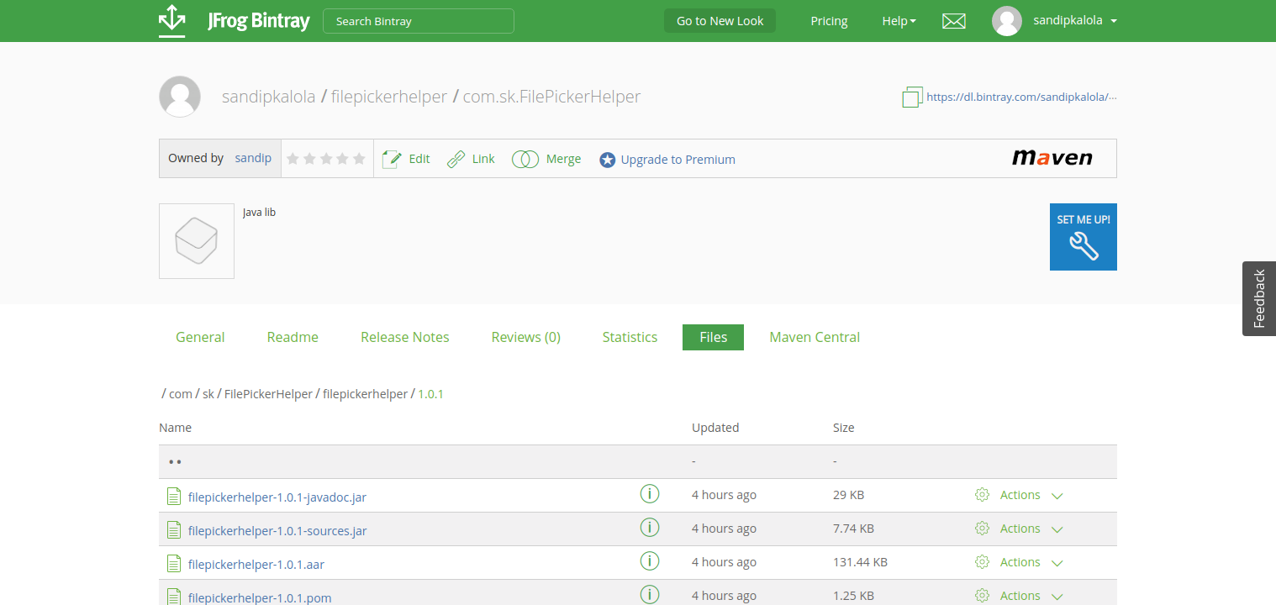
Task: Open the filepickerhelper-1.0.1.pom file link
Action: [259, 597]
